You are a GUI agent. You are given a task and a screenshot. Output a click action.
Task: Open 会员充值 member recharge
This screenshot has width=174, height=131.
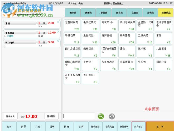click(110, 127)
